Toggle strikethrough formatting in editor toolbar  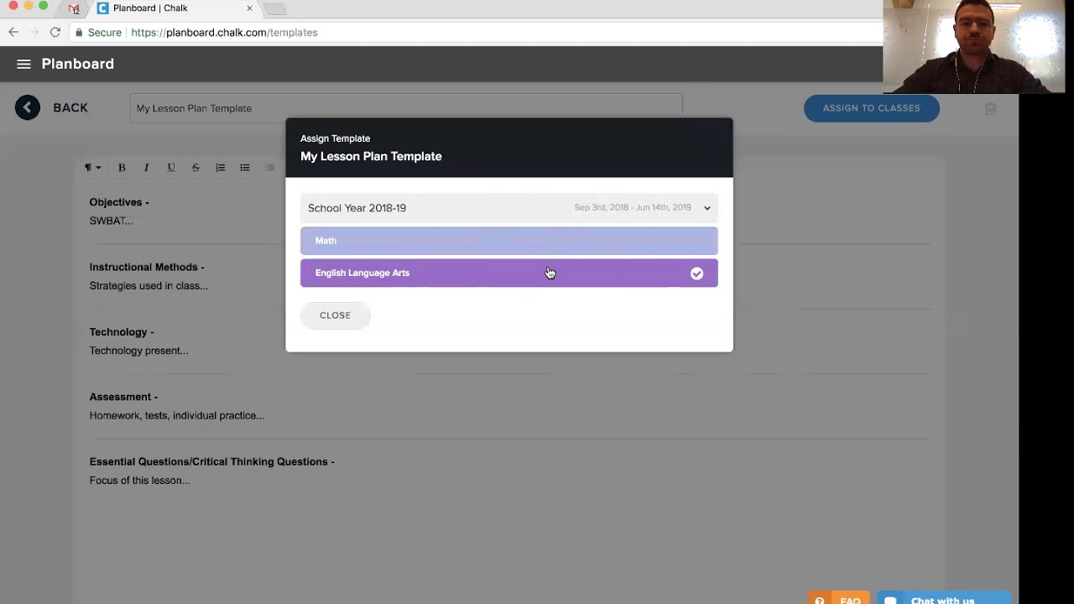[196, 168]
